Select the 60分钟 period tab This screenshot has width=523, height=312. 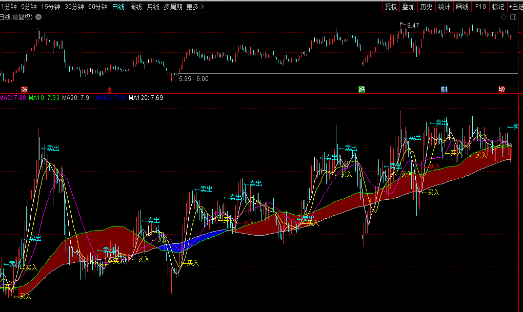point(97,7)
